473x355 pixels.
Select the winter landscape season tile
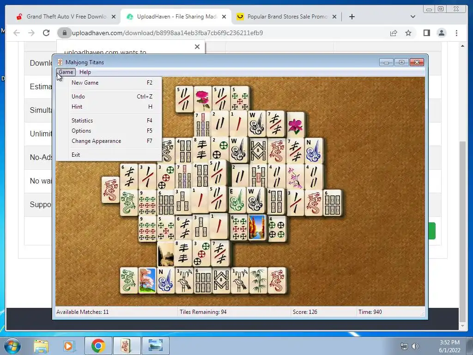point(166,254)
